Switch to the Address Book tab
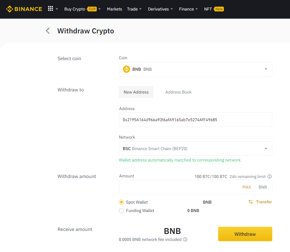290x252 pixels. (x=179, y=92)
